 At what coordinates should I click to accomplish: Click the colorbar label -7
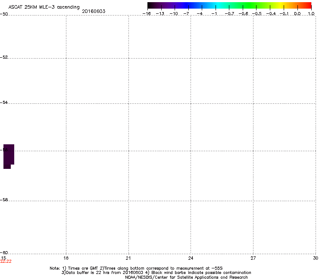tap(186, 14)
